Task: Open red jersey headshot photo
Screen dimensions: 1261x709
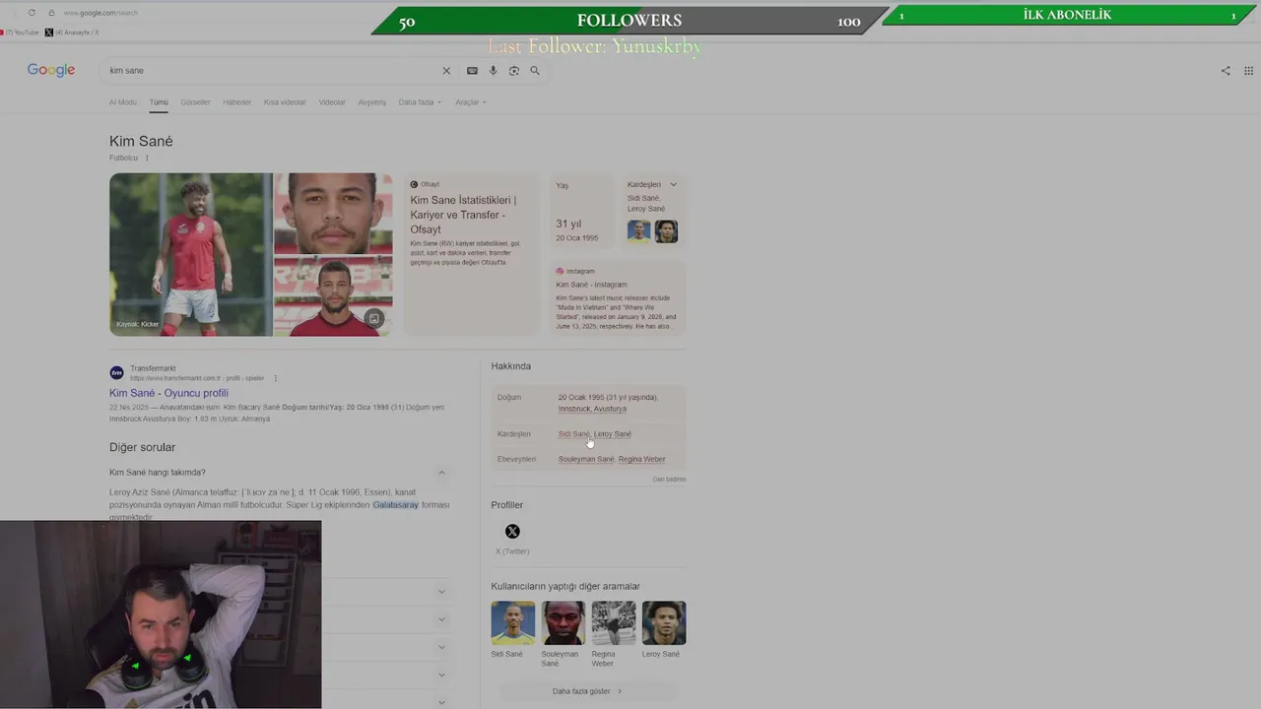Action: 333,296
